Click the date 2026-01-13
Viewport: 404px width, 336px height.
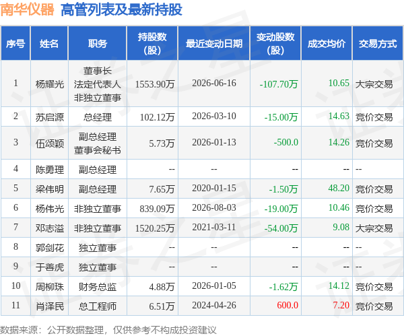point(214,142)
